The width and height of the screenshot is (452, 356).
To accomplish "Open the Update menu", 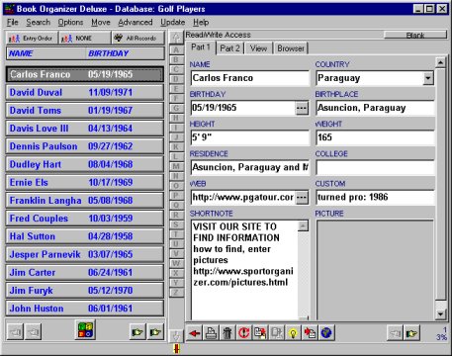I will (172, 23).
